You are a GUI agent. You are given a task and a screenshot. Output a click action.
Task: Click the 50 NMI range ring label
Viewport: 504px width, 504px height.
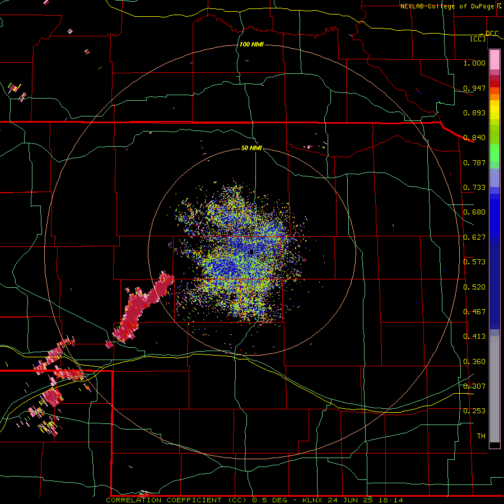click(251, 148)
